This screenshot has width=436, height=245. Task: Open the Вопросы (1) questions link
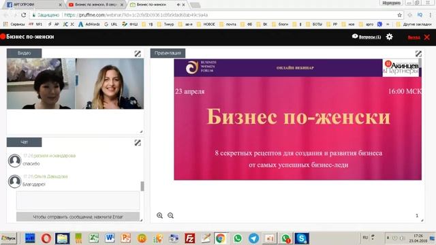pos(370,37)
